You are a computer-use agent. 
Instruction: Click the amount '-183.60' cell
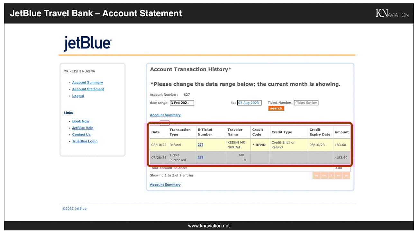coord(341,158)
